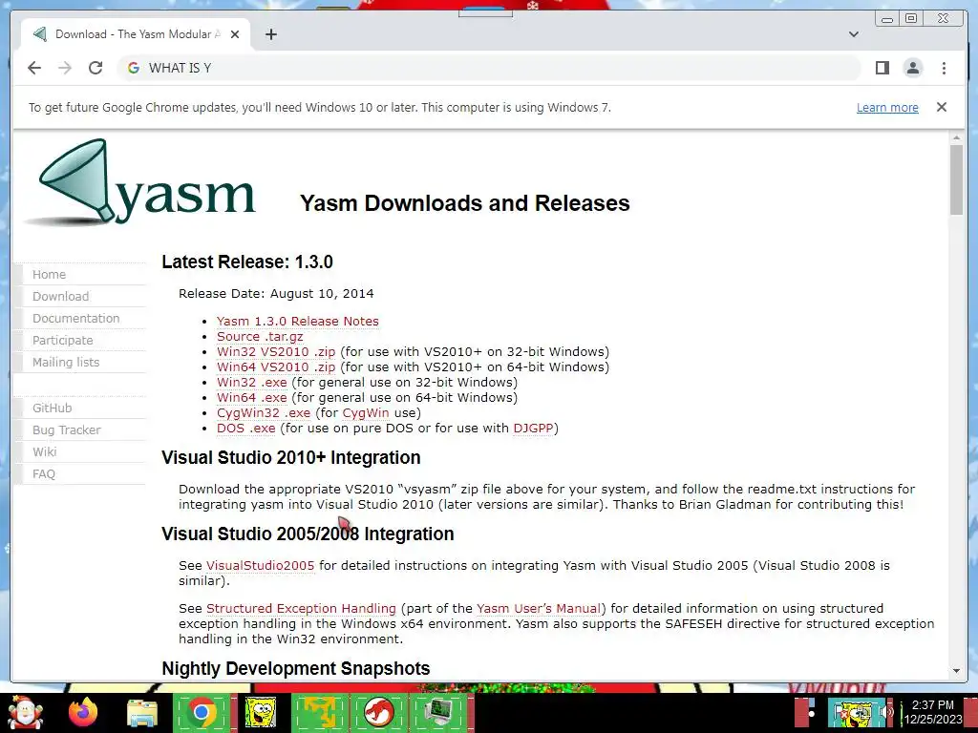Download Win32 VS2010 .zip
This screenshot has width=978, height=733.
click(276, 351)
